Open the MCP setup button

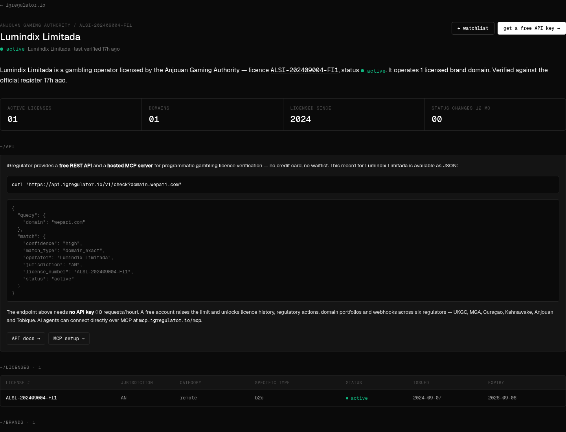coord(69,339)
